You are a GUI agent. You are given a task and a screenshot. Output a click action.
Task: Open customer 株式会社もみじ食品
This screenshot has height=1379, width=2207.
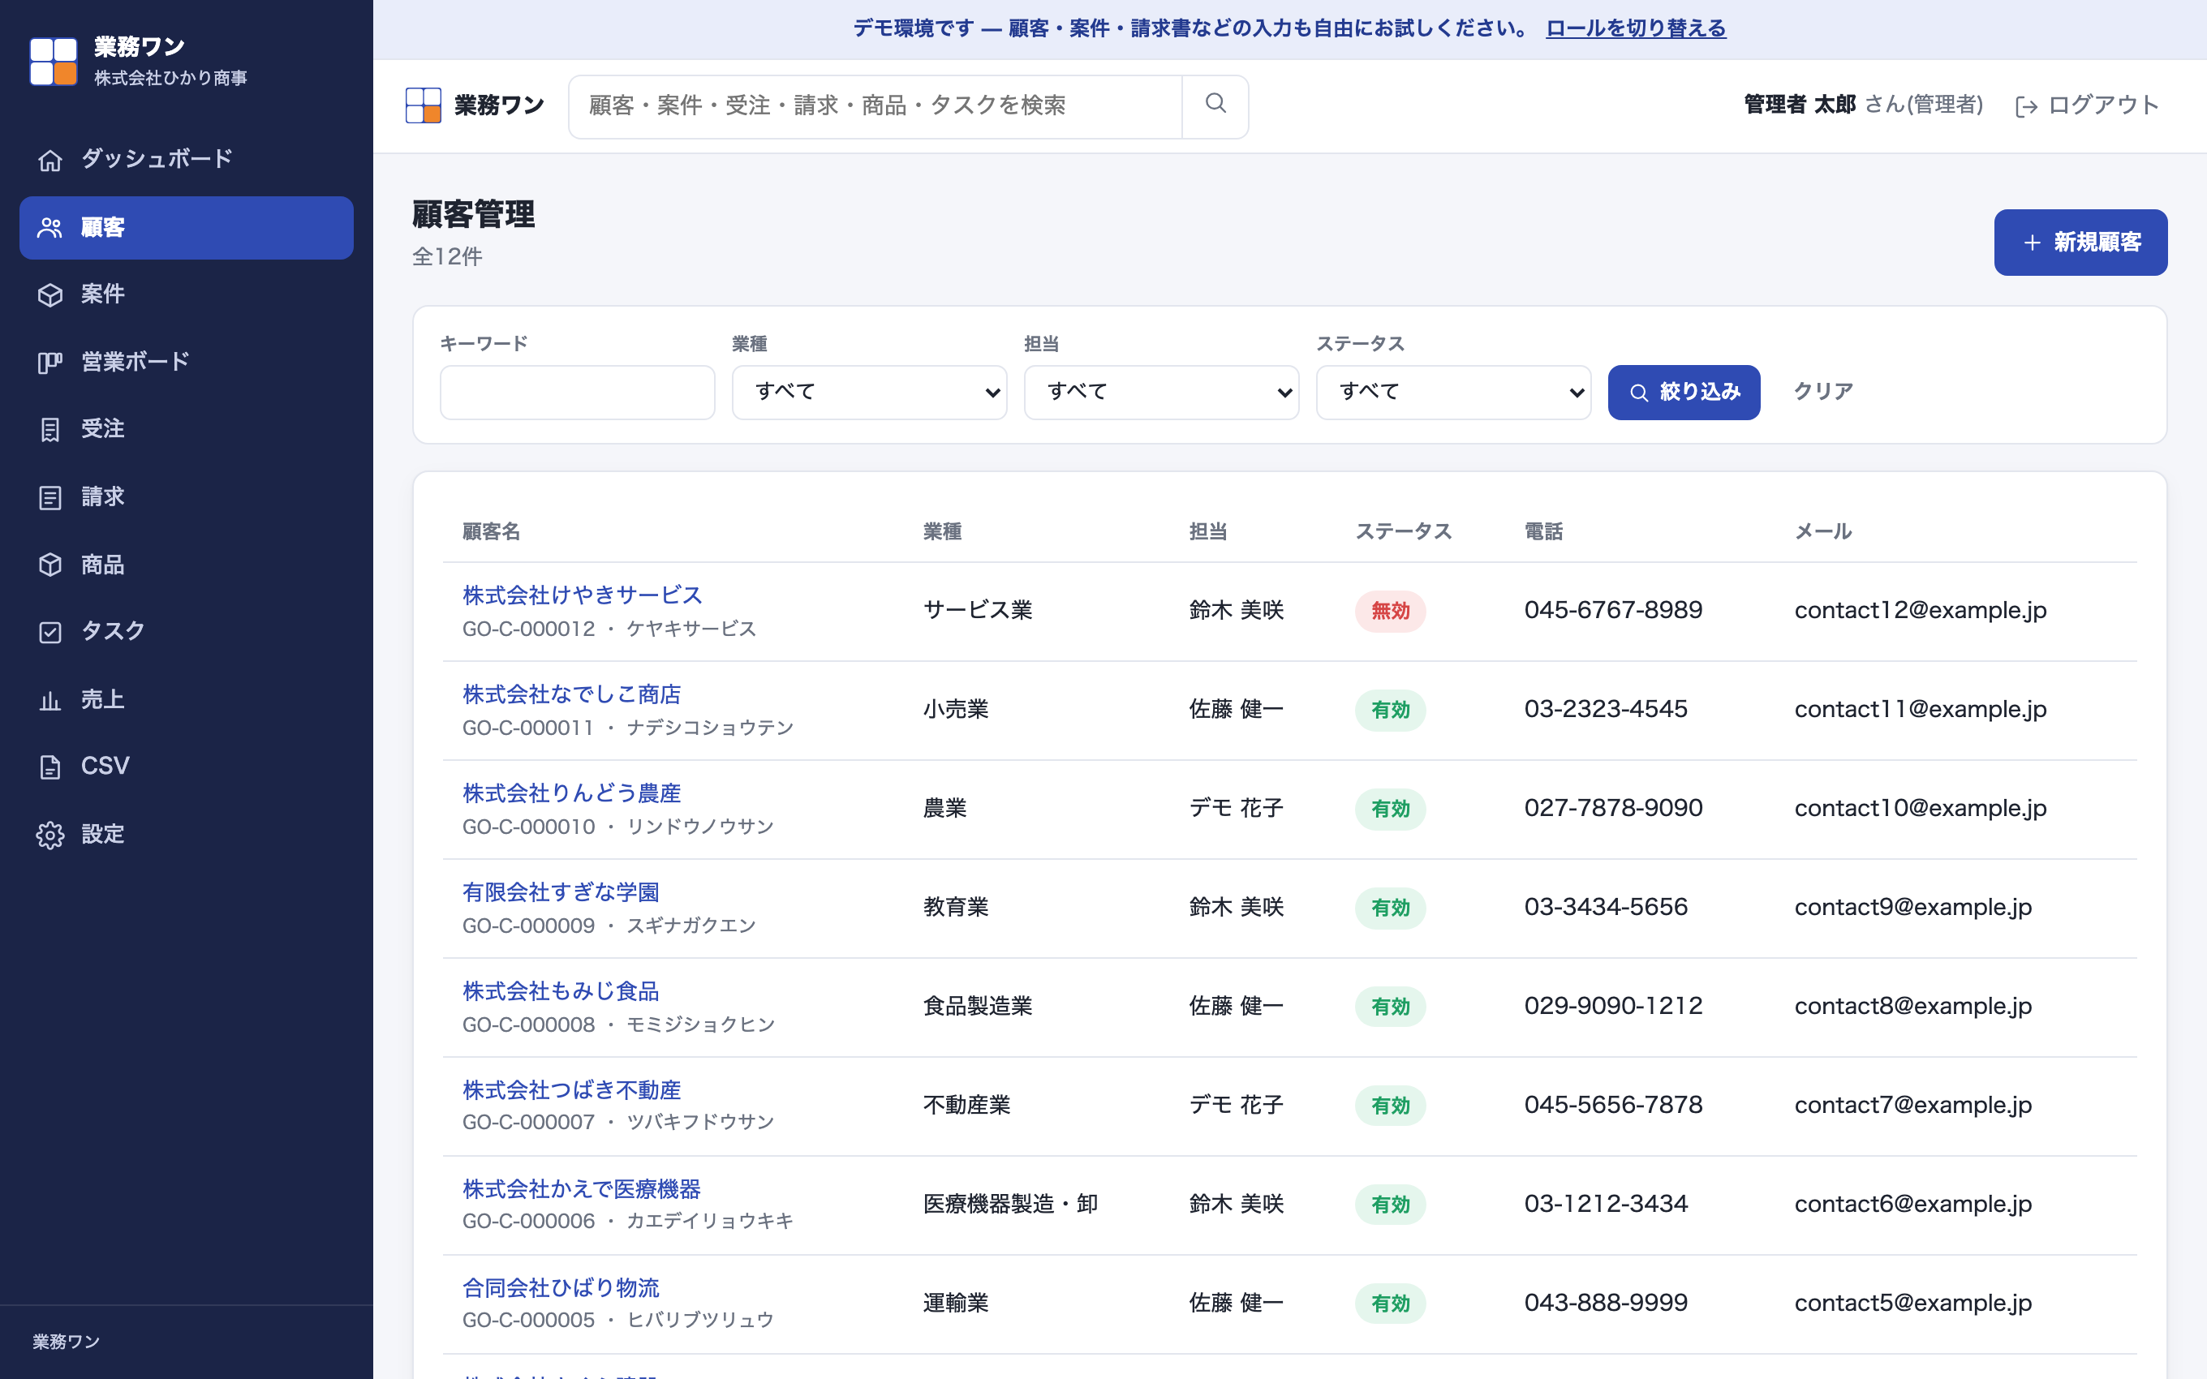[561, 991]
